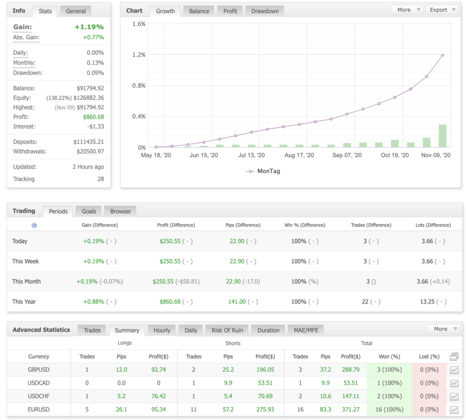Click the USDCAD currency cell
Image resolution: width=466 pixels, height=420 pixels.
pyautogui.click(x=39, y=383)
